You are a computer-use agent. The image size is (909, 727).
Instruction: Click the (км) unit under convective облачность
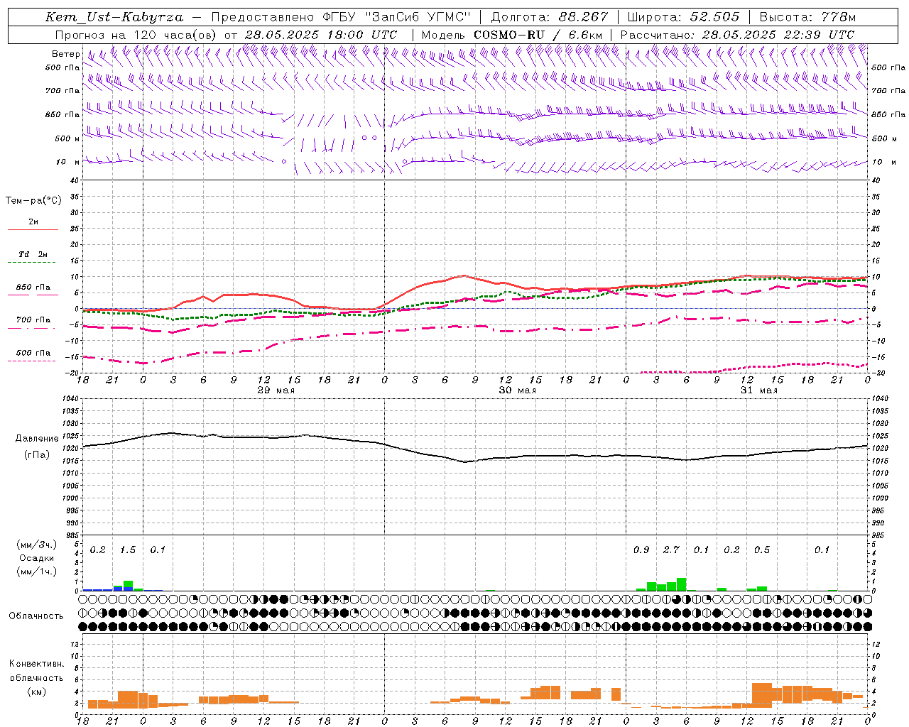36,692
